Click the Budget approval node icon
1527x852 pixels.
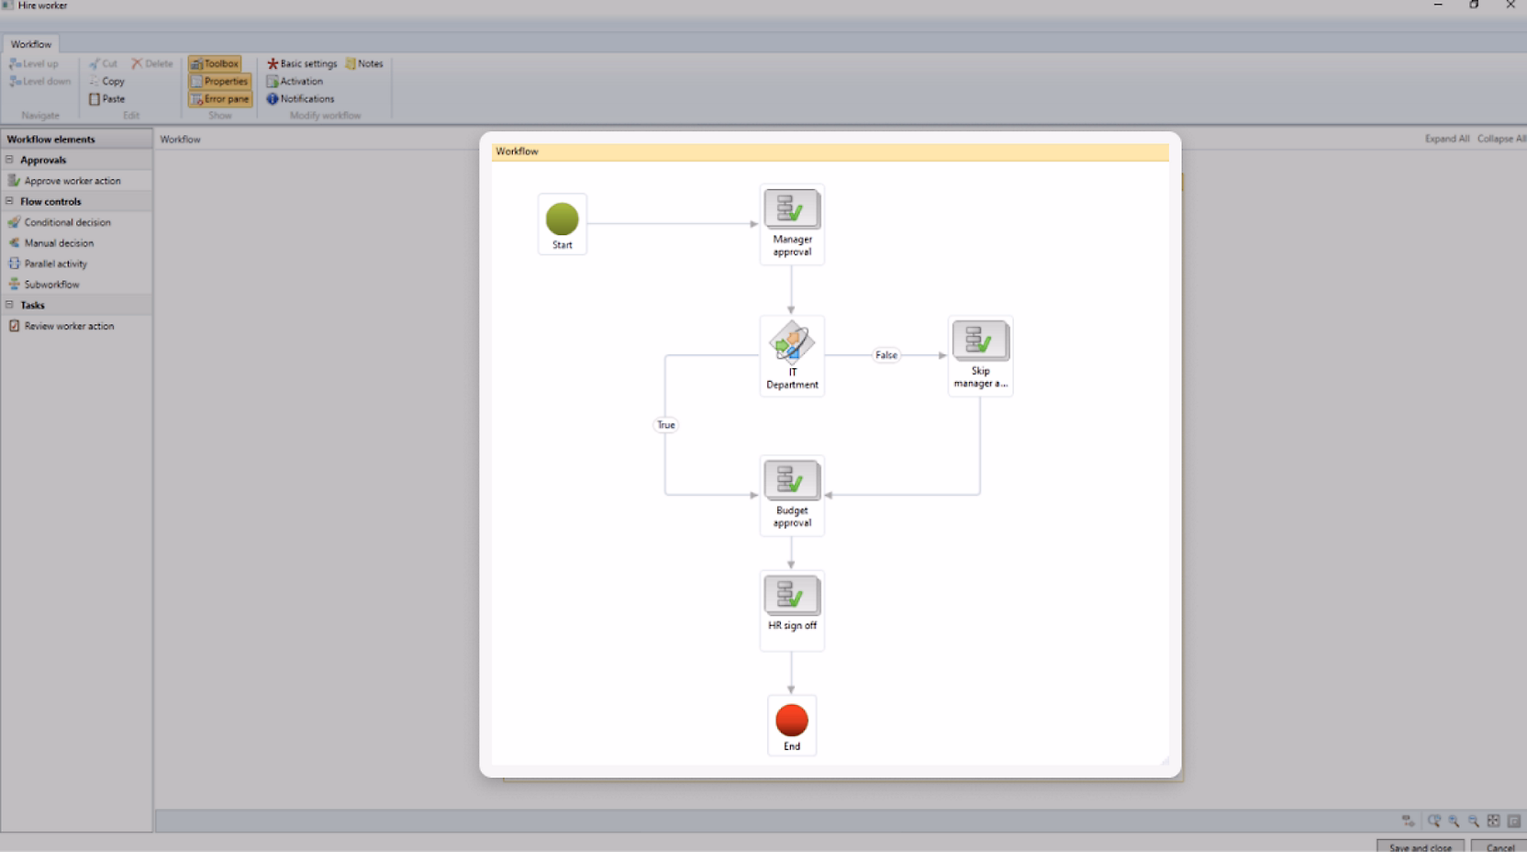point(791,479)
